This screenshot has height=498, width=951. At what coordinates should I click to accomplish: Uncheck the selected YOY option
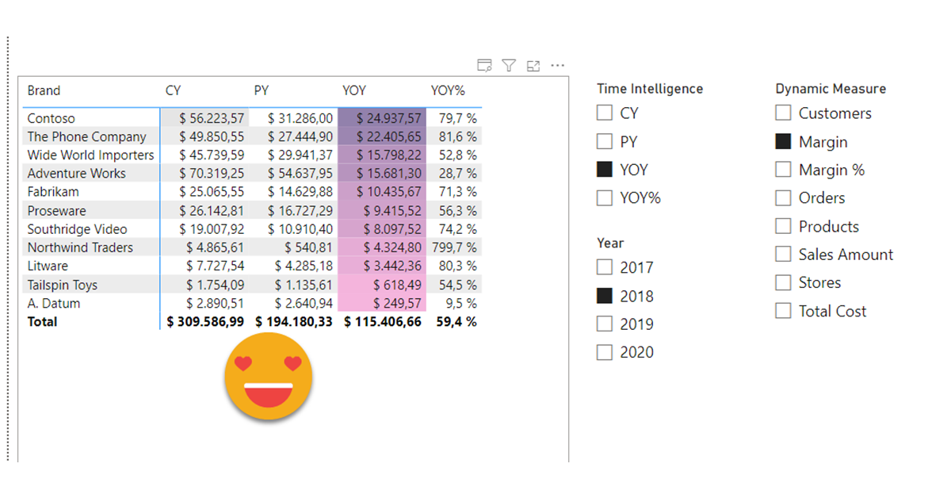(604, 169)
